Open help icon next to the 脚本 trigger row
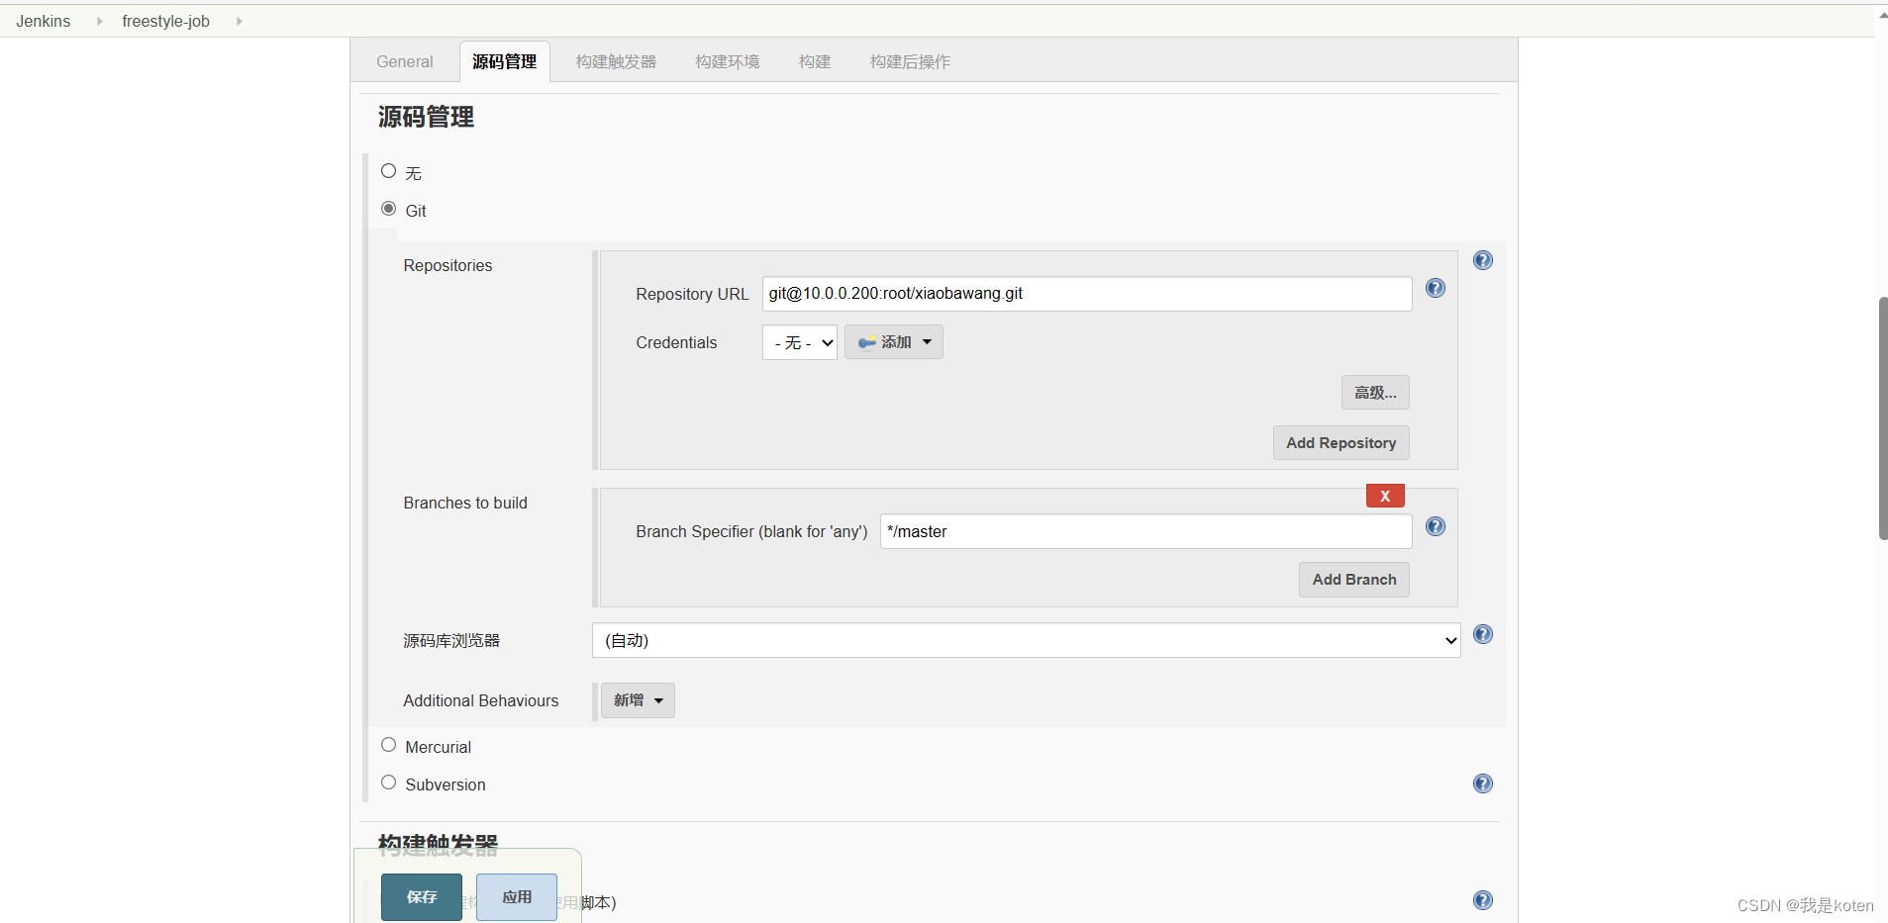This screenshot has height=923, width=1888. pos(1482,900)
